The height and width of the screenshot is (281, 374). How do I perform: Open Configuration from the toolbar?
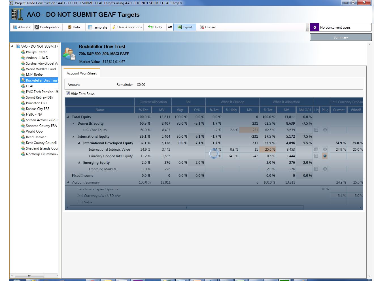point(48,27)
